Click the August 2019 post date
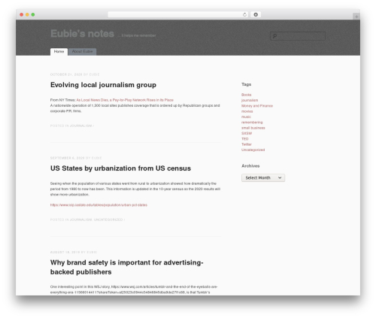 pyautogui.click(x=65, y=252)
